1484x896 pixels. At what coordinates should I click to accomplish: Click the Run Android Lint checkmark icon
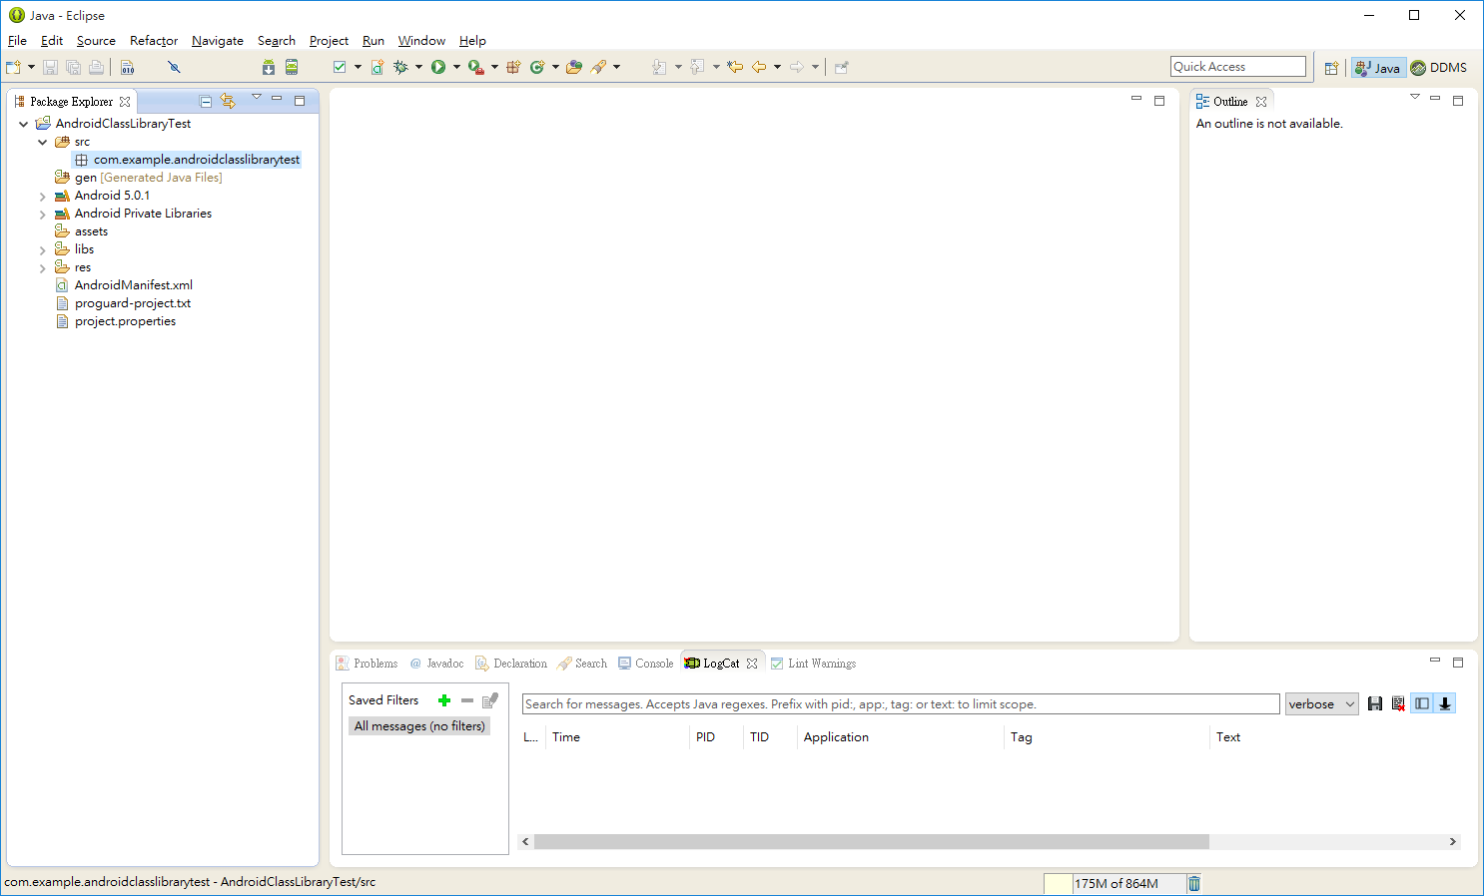point(340,67)
